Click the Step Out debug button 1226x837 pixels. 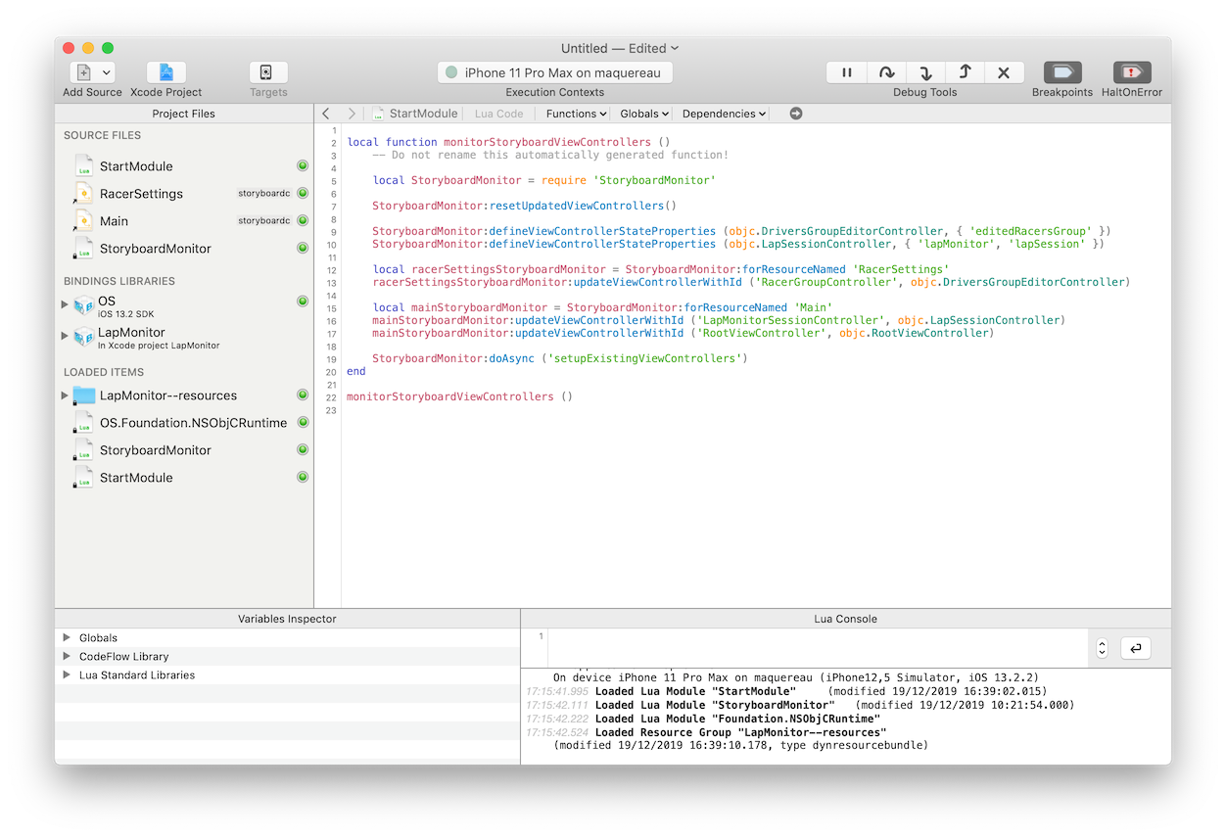[x=965, y=72]
